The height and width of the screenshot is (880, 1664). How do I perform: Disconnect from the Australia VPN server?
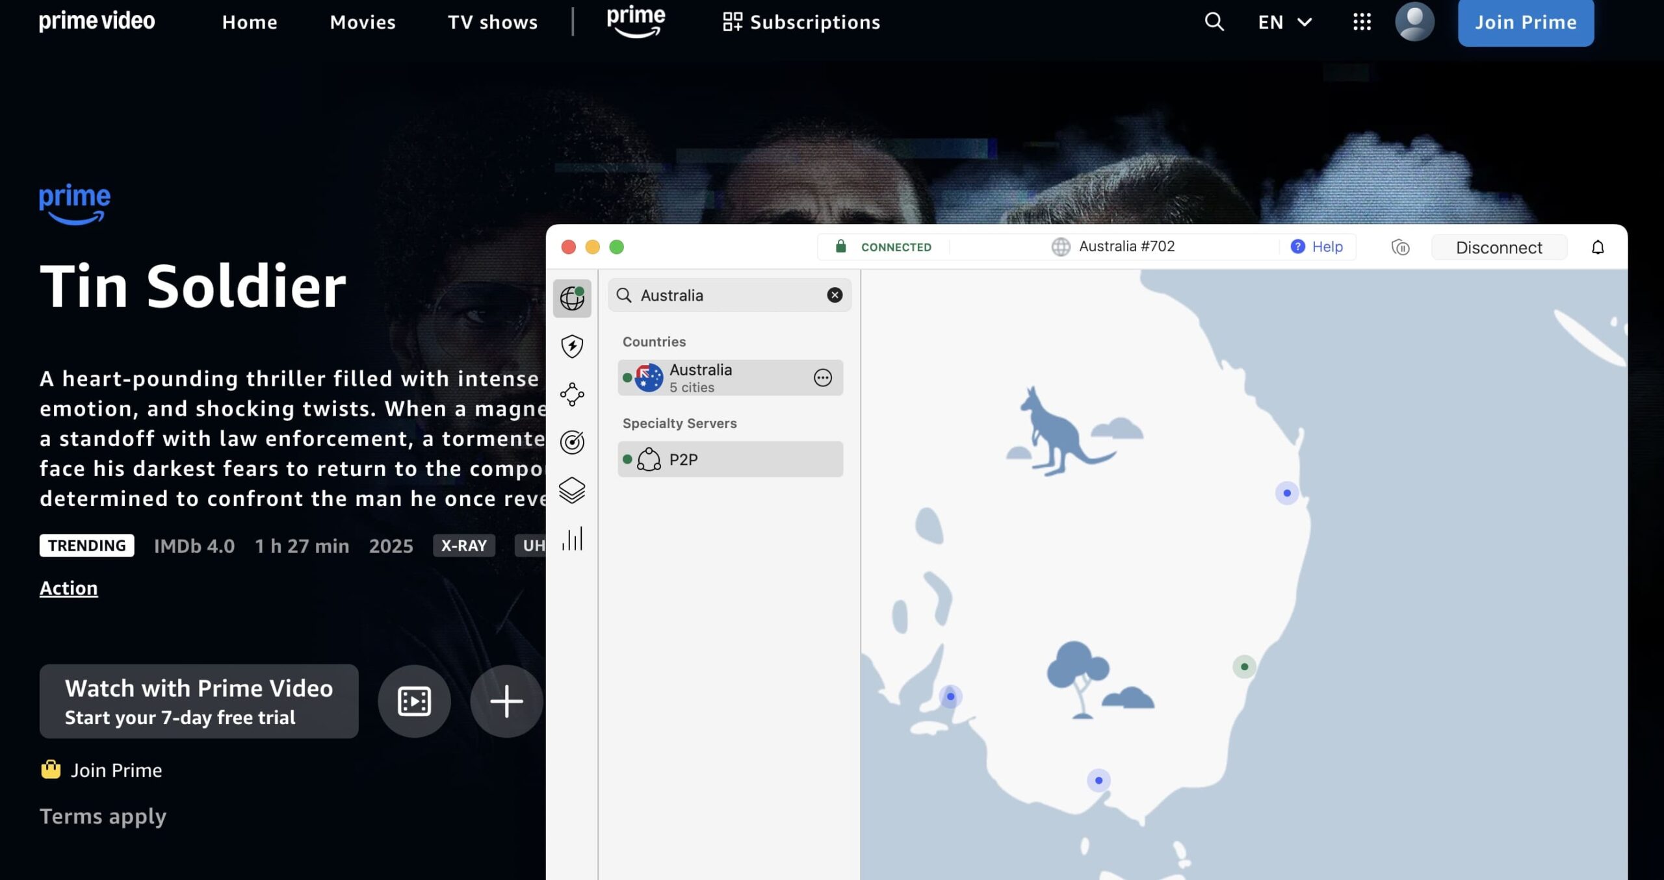pos(1498,247)
